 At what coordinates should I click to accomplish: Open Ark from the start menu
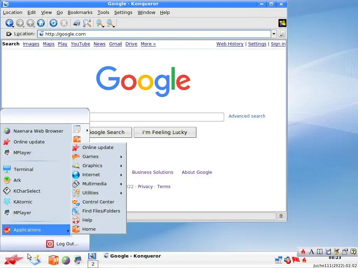(36, 180)
